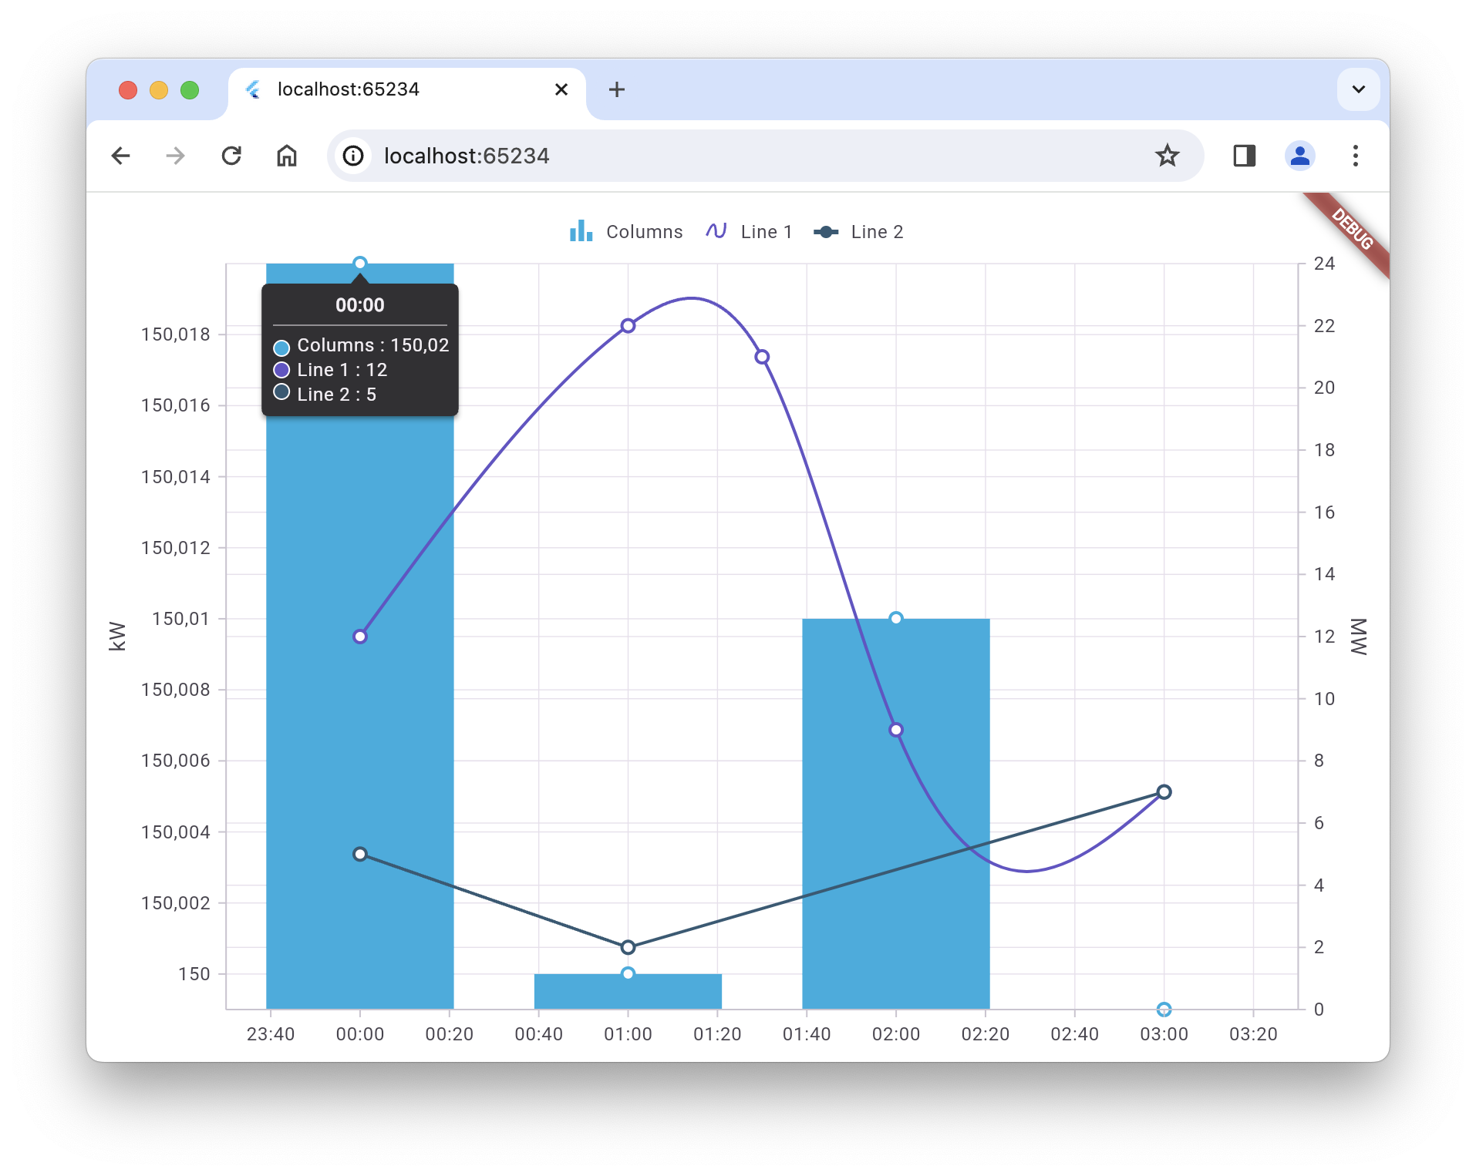Bookmark this page with the star icon

point(1167,156)
